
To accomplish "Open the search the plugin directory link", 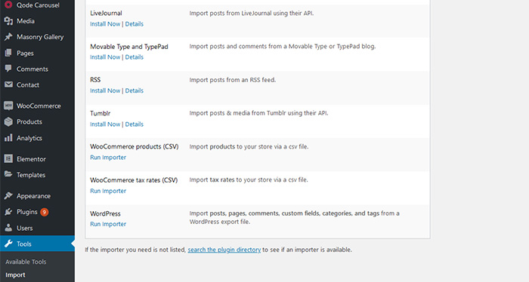I will click(224, 250).
